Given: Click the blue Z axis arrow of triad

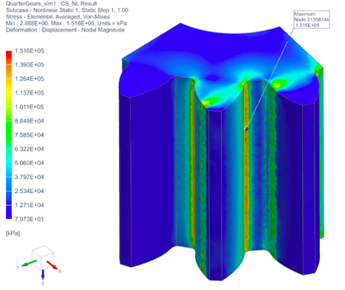Looking at the screenshot, I should click(x=43, y=275).
